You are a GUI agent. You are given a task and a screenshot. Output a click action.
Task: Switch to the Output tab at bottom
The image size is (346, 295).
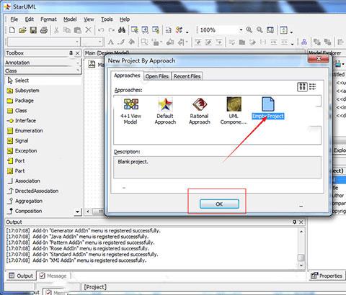21,276
